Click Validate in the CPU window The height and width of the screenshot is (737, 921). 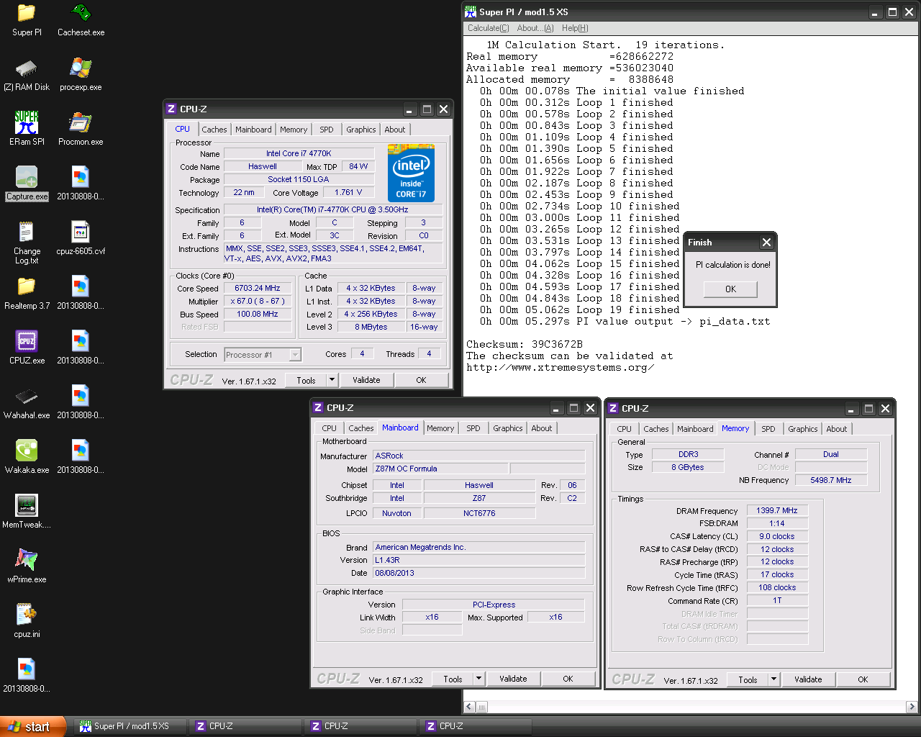(x=366, y=380)
